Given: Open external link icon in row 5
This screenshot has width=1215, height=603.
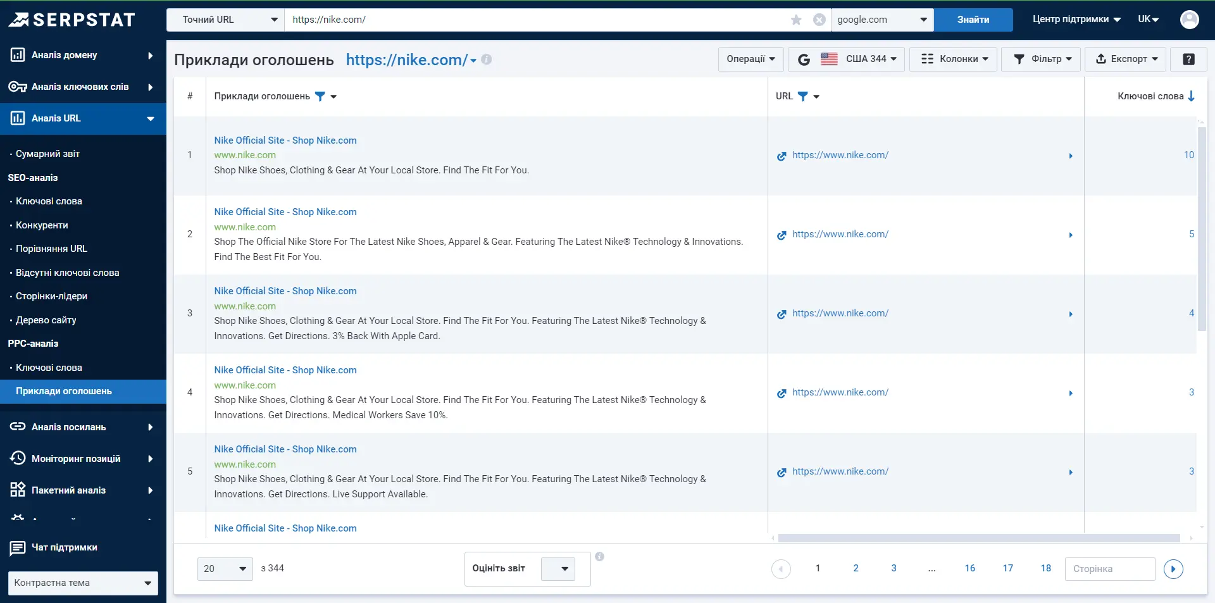Looking at the screenshot, I should (x=782, y=472).
